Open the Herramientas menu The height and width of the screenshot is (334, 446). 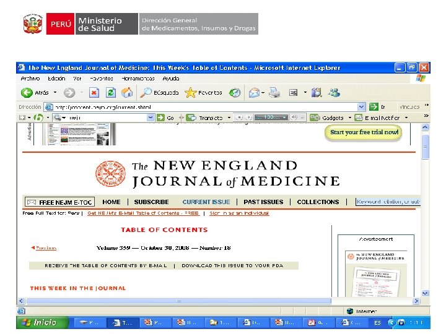tap(138, 79)
